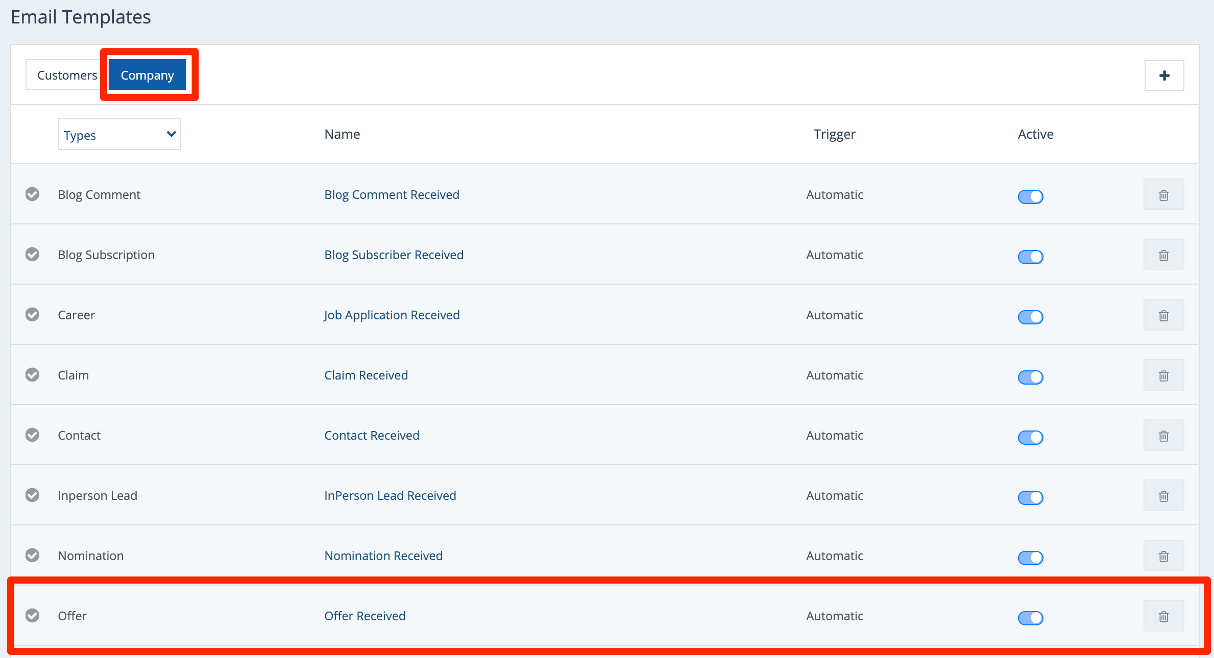Screen dimensions: 1214x658
Task: Open InPerson Lead Received link
Action: point(390,495)
